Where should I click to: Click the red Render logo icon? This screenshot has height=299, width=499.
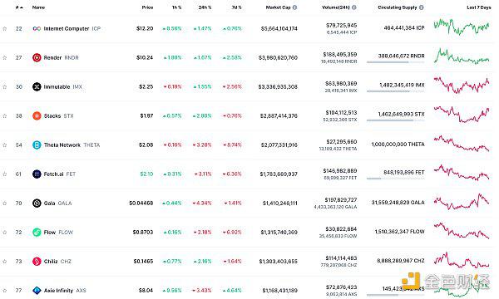tap(37, 57)
